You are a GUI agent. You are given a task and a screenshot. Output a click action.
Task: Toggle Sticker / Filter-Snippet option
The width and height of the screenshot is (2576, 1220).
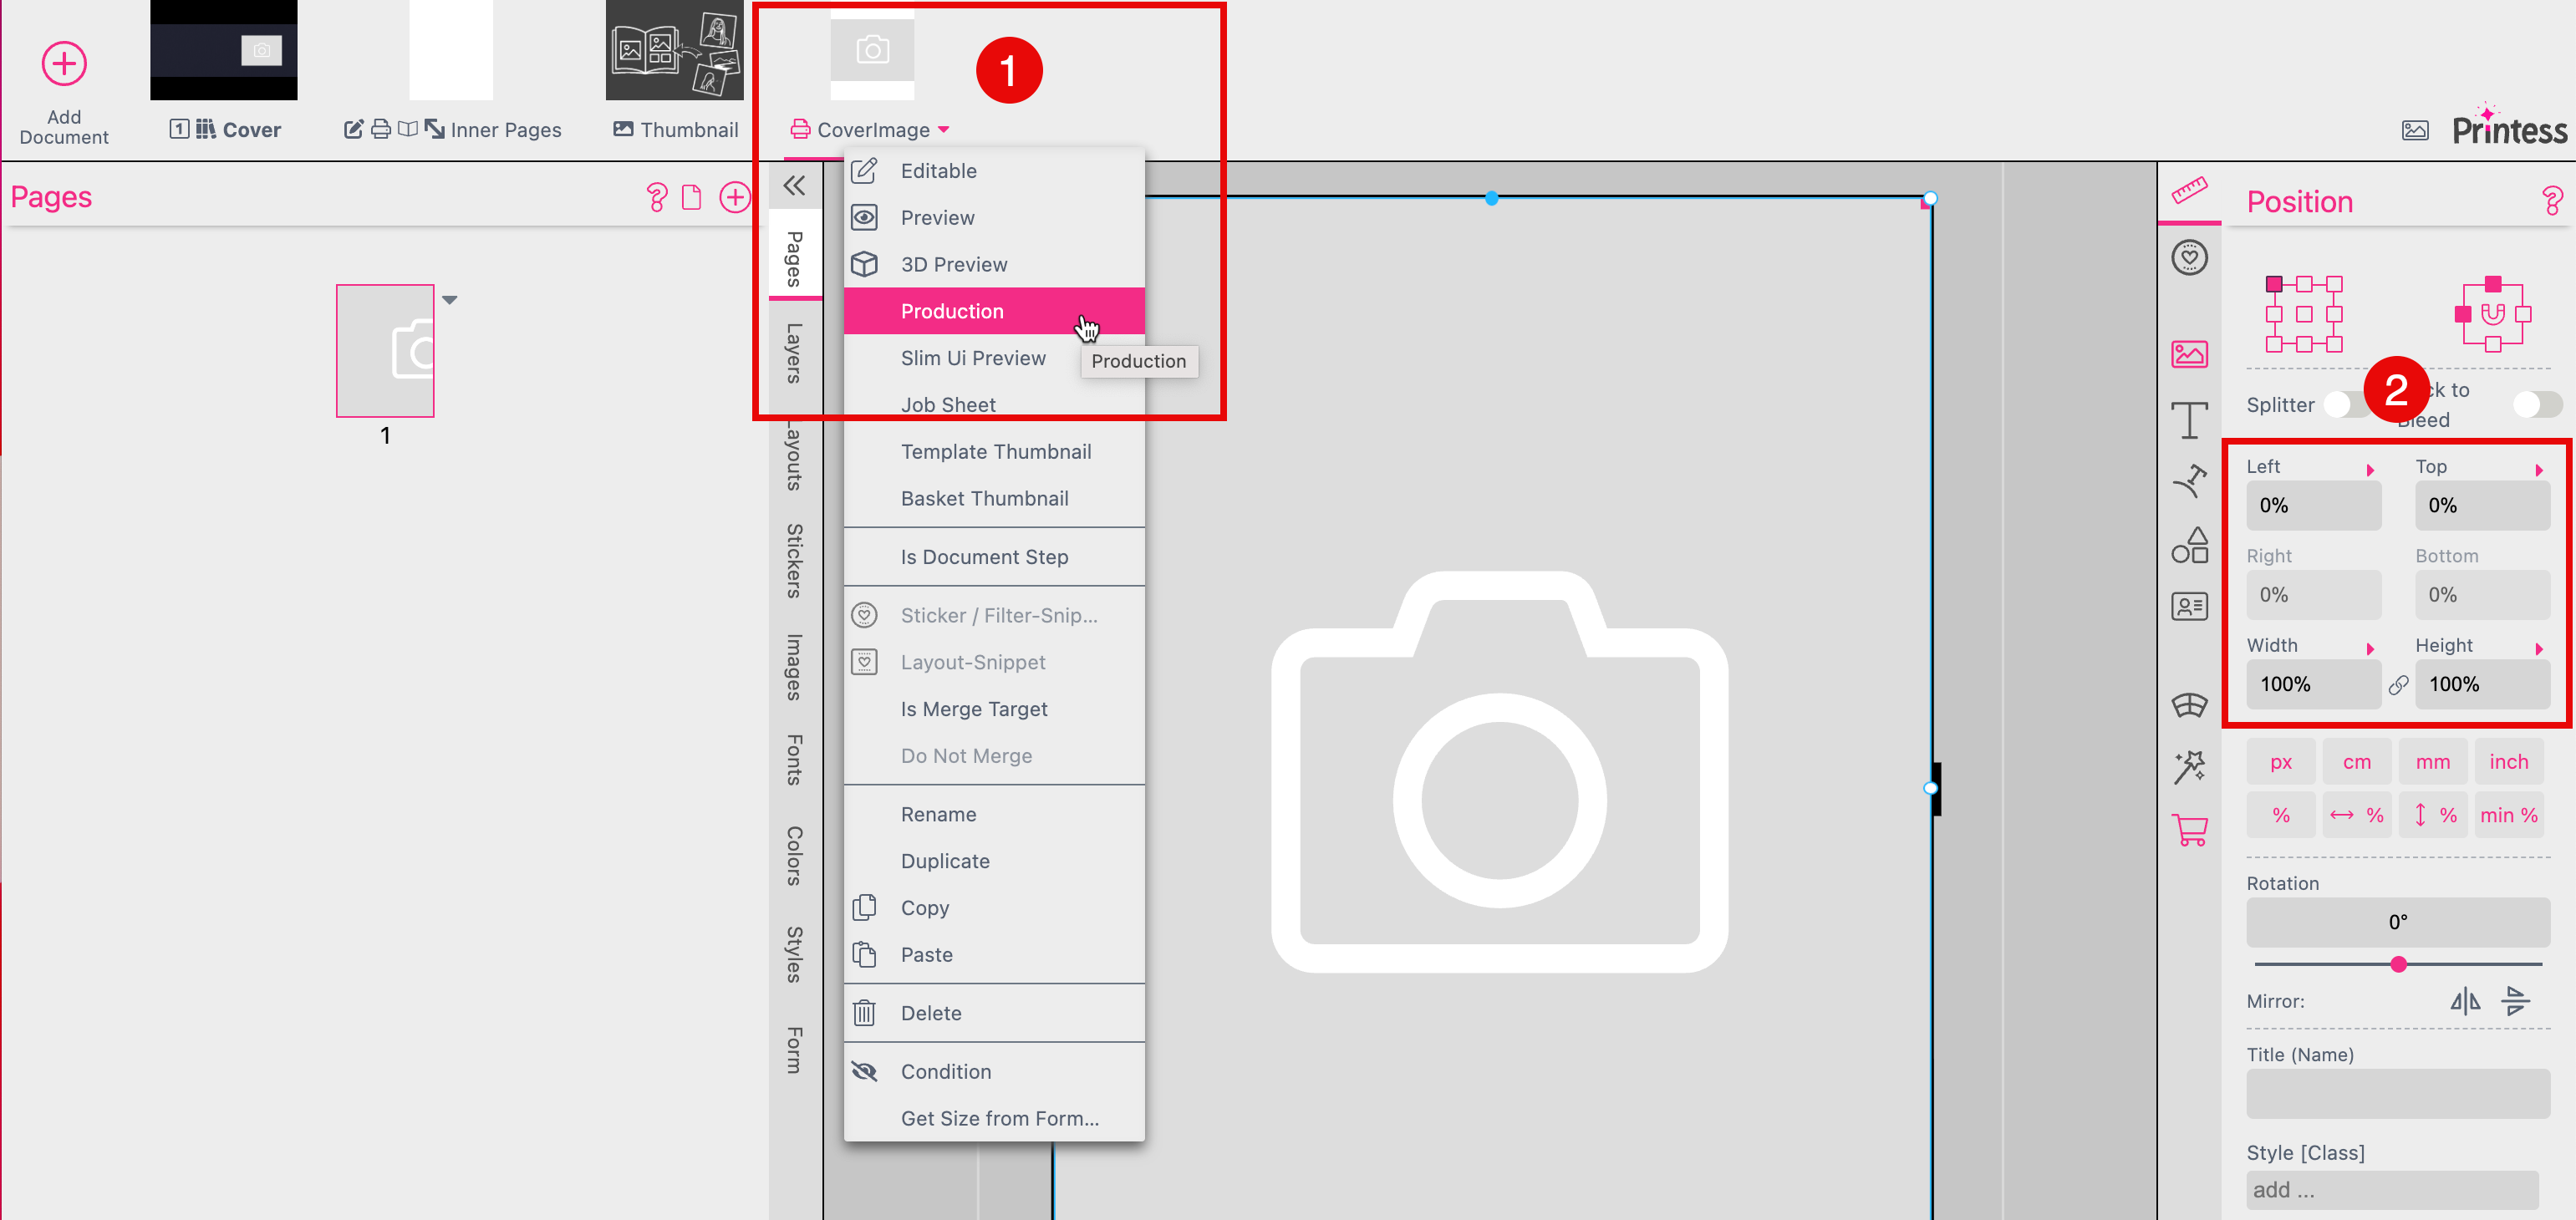[x=994, y=615]
